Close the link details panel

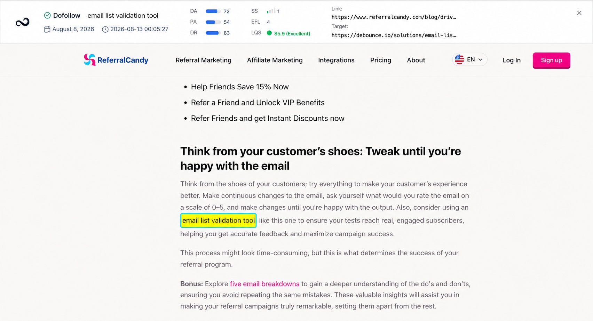click(579, 13)
